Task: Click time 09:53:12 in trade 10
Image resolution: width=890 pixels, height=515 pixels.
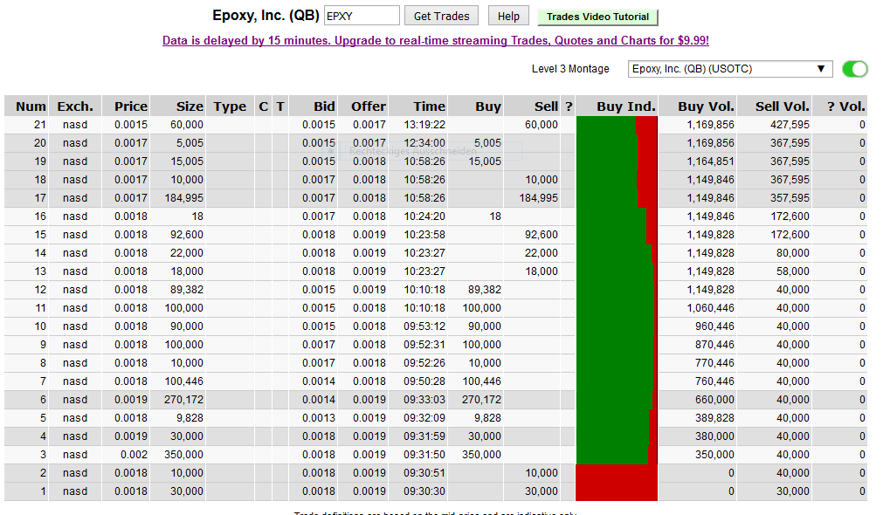Action: (x=424, y=326)
